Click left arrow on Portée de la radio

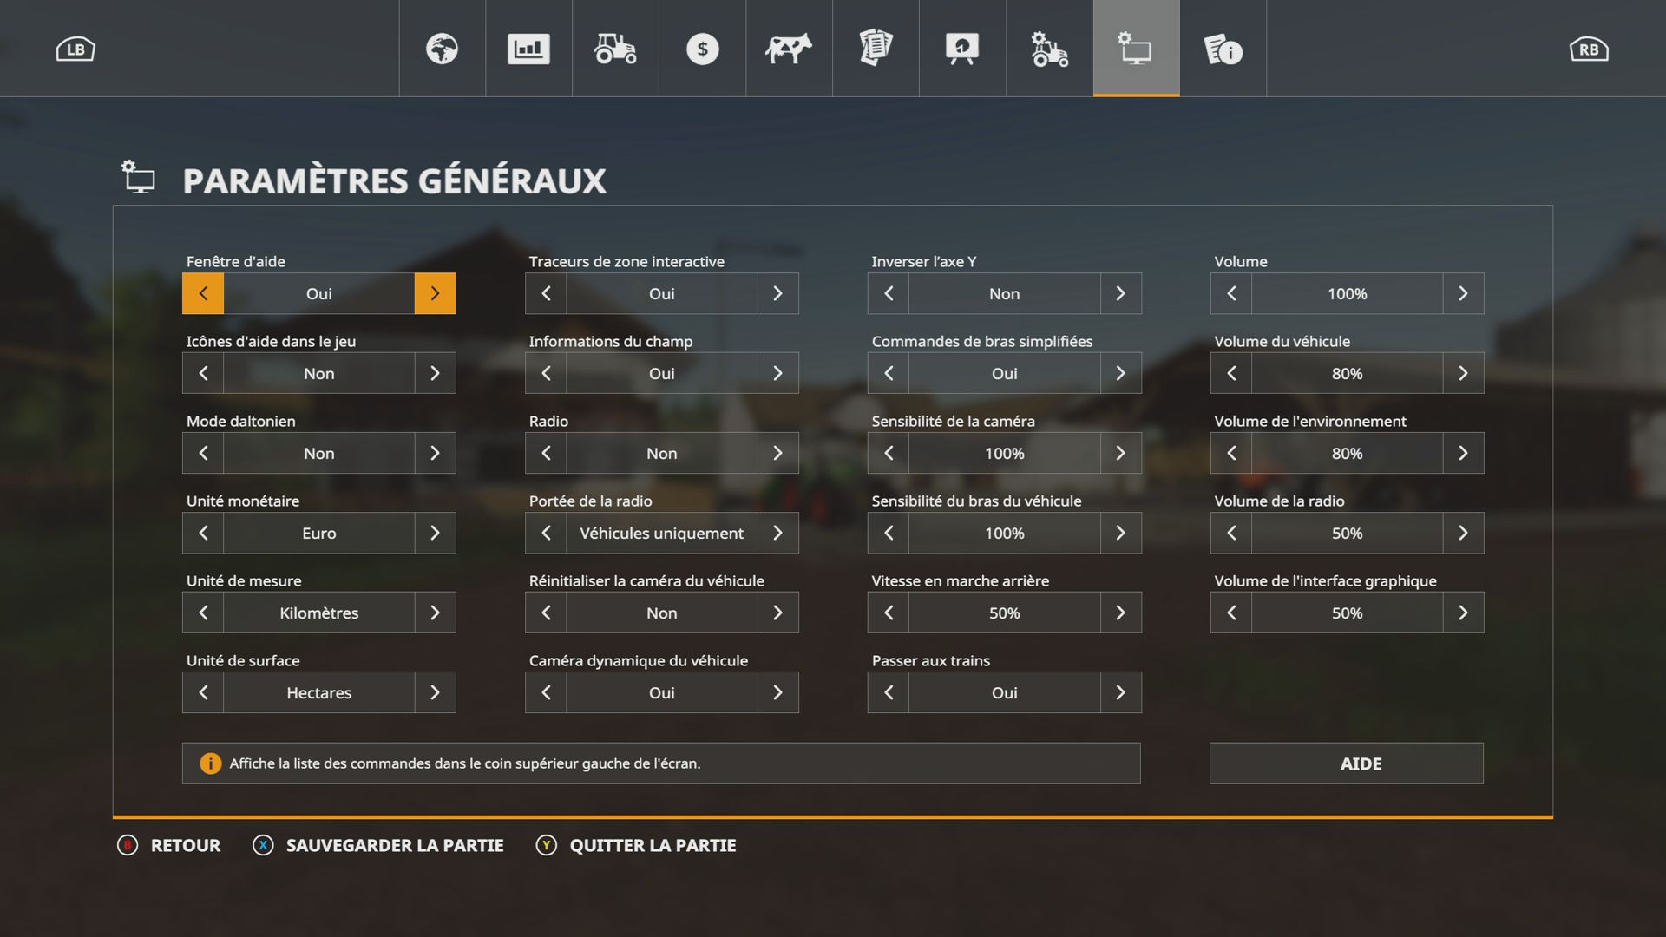coord(545,533)
